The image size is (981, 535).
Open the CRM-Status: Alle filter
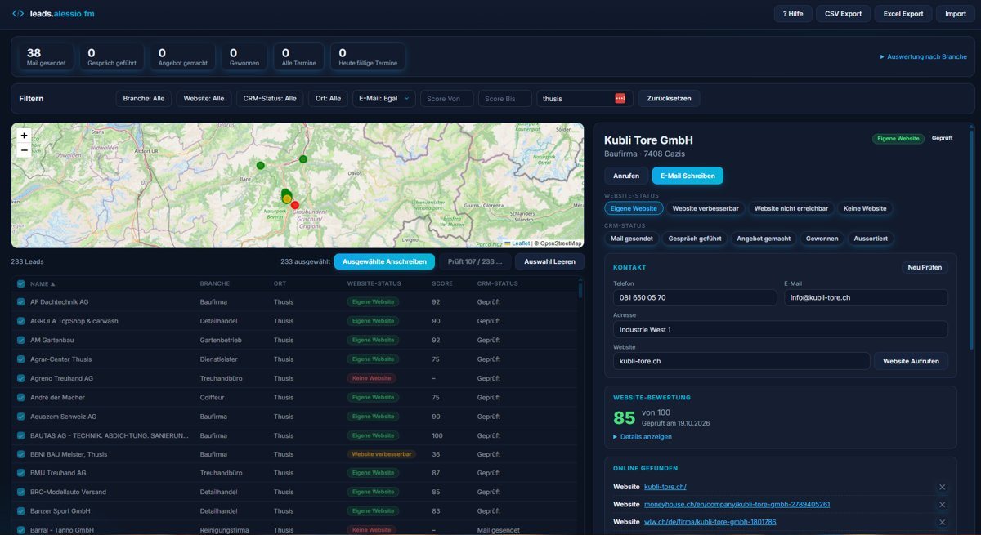click(270, 98)
